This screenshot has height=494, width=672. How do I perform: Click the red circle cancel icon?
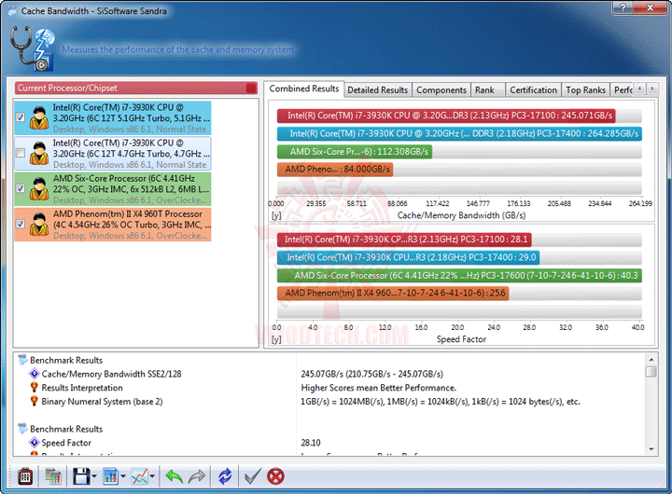tap(275, 476)
